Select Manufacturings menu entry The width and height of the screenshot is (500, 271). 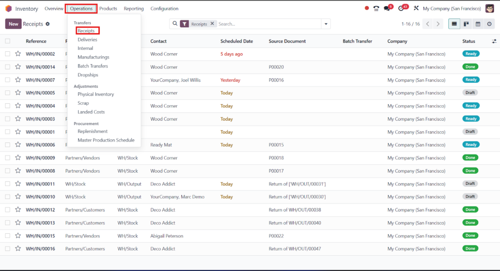[x=93, y=57]
